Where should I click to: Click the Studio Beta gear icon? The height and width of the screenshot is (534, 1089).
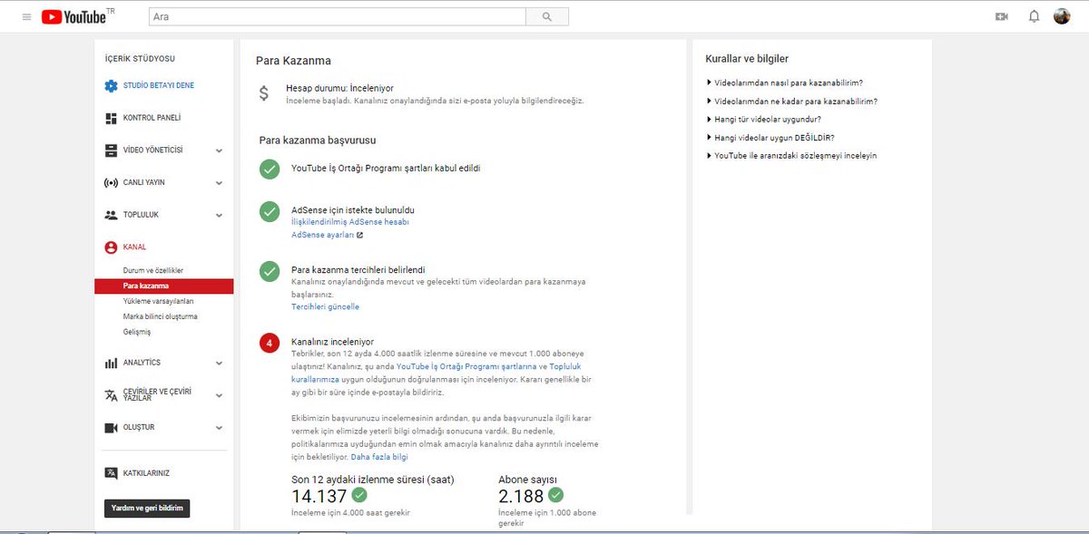[x=111, y=86]
